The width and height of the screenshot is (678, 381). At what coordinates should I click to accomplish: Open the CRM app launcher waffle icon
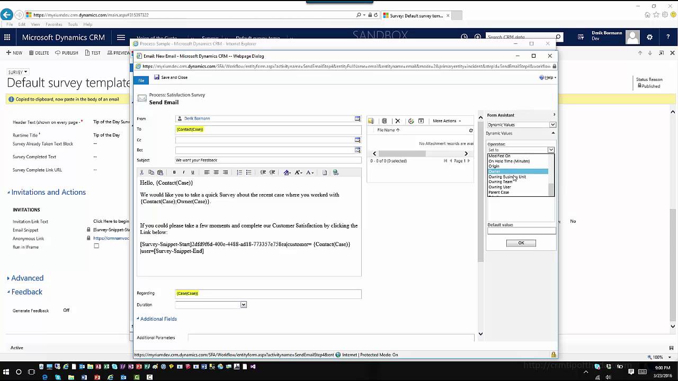(x=7, y=37)
